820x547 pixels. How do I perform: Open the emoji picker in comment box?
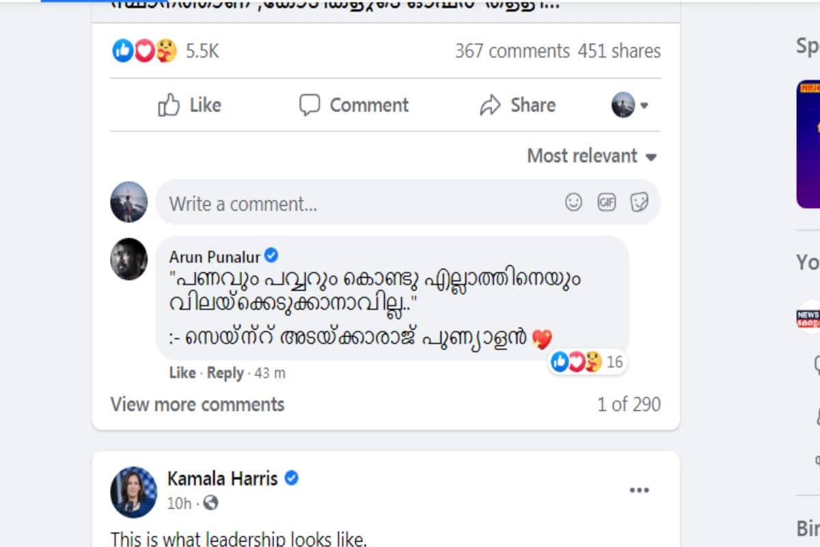(574, 202)
